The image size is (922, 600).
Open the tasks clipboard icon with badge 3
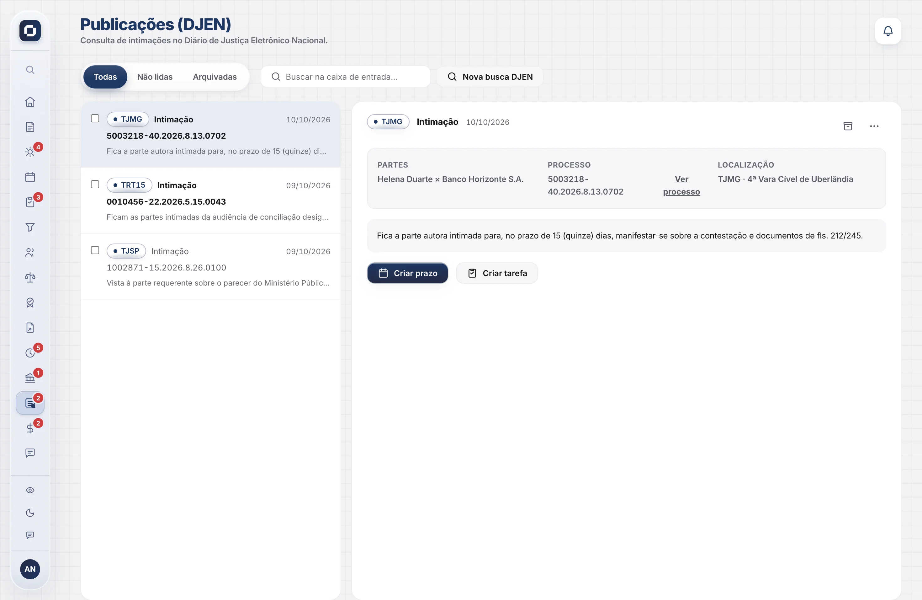pos(30,202)
